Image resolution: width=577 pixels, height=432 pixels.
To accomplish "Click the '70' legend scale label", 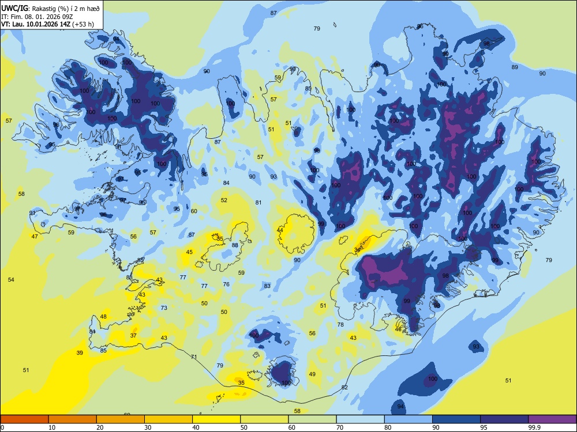I will coord(340,427).
